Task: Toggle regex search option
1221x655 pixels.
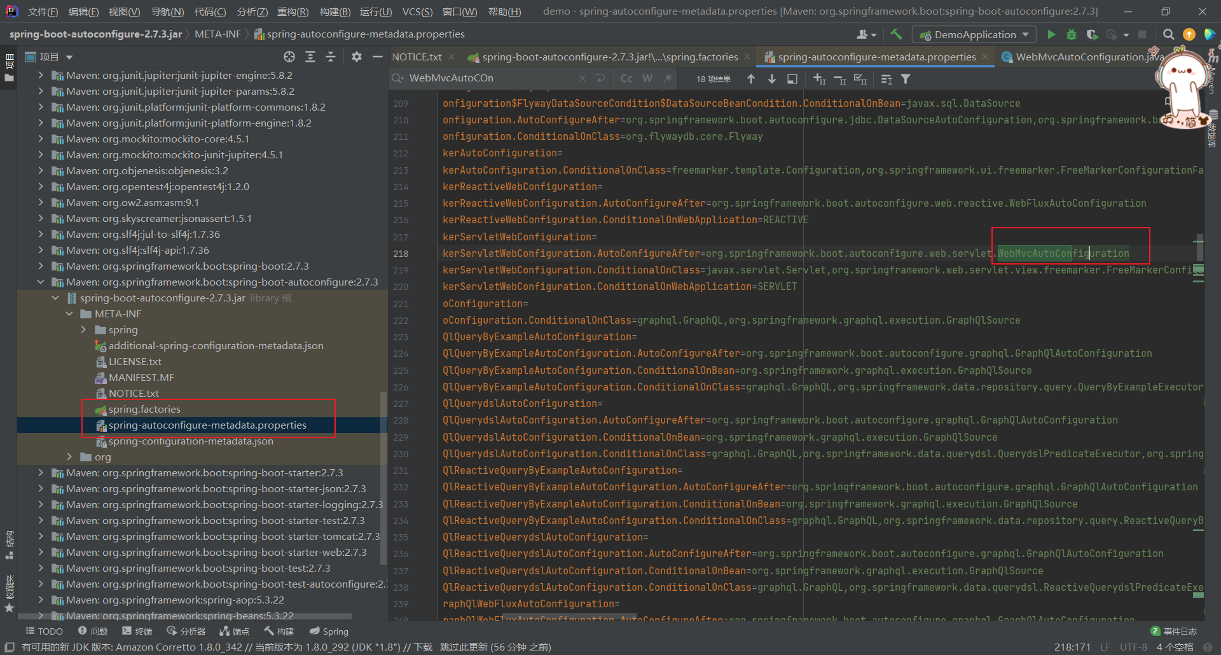Action: 668,78
